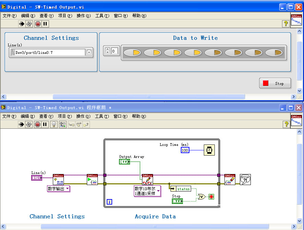Expand the 数字输出 polymorphic selector

tap(67, 188)
